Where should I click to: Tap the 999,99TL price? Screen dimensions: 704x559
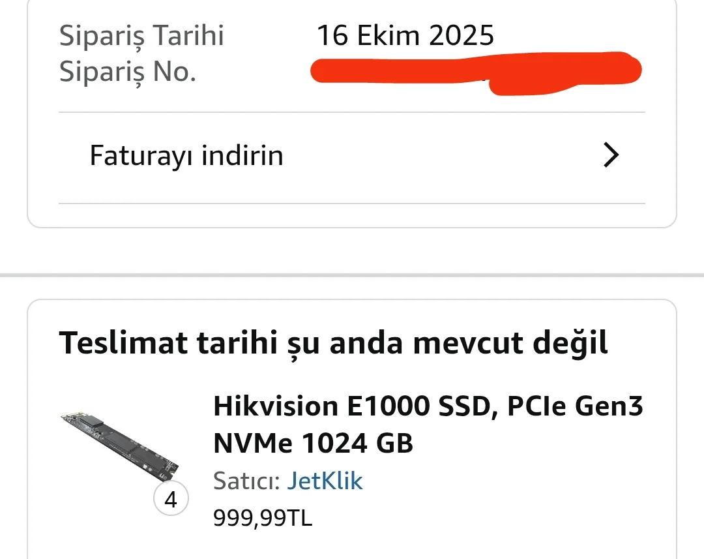pyautogui.click(x=263, y=518)
